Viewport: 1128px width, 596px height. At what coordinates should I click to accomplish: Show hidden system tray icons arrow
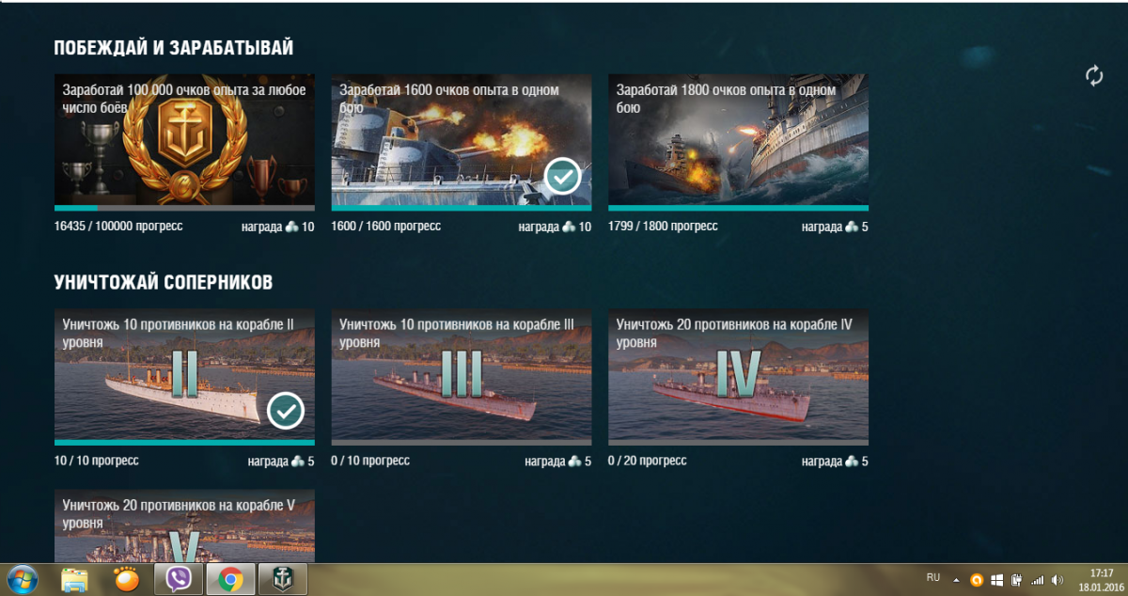(956, 580)
